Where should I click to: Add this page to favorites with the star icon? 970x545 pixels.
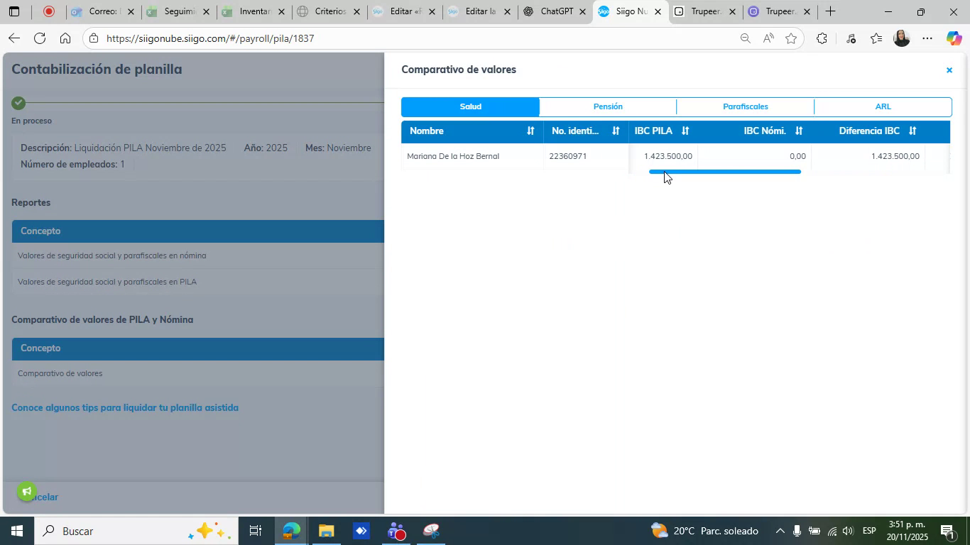click(x=791, y=38)
